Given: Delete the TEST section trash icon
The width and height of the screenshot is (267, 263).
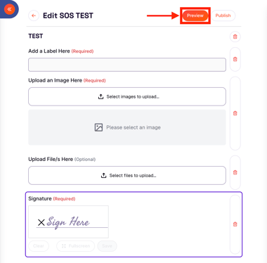Looking at the screenshot, I should pos(235,37).
